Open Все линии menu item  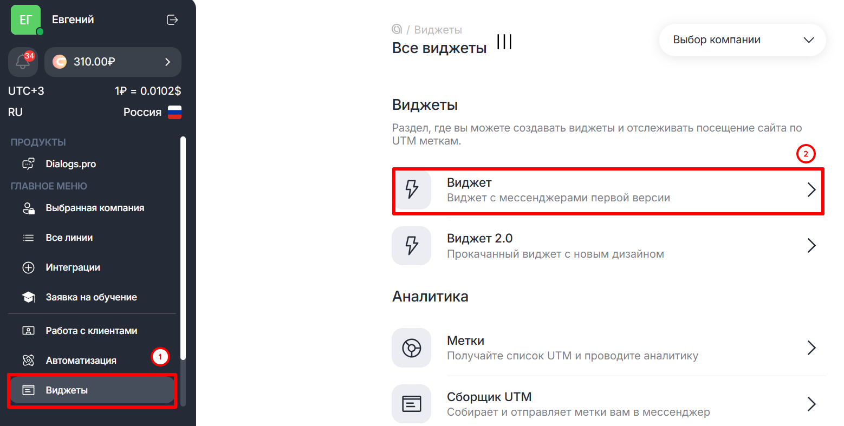(x=69, y=238)
